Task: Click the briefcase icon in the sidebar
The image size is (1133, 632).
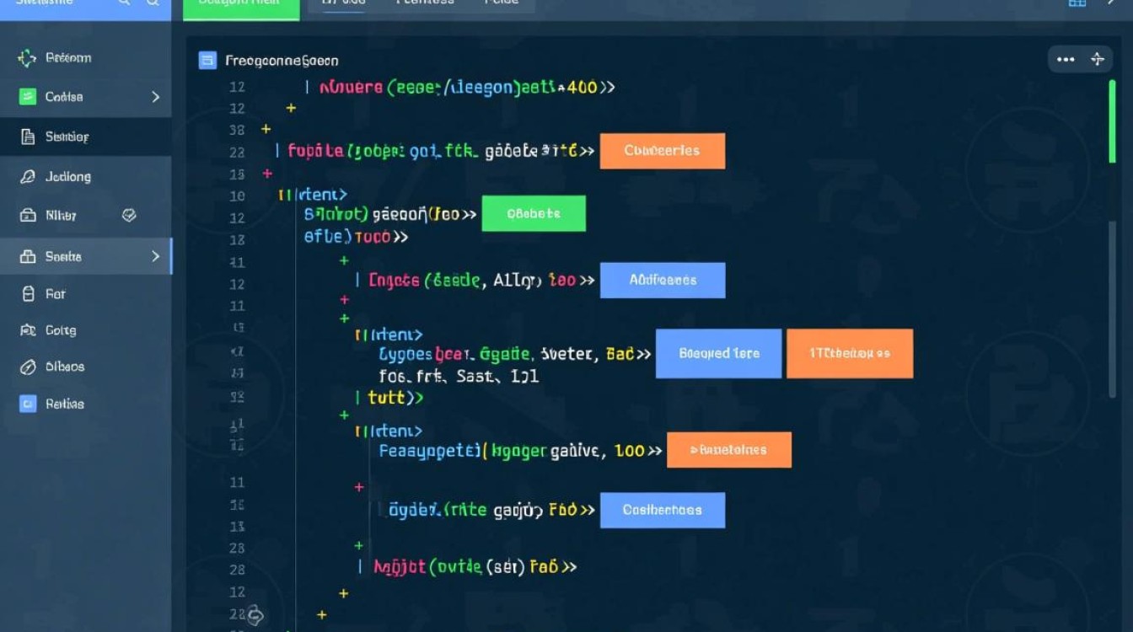Action: coord(27,216)
